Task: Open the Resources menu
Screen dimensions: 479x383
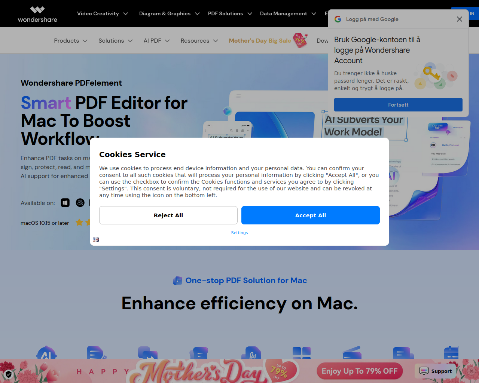Action: click(x=195, y=40)
